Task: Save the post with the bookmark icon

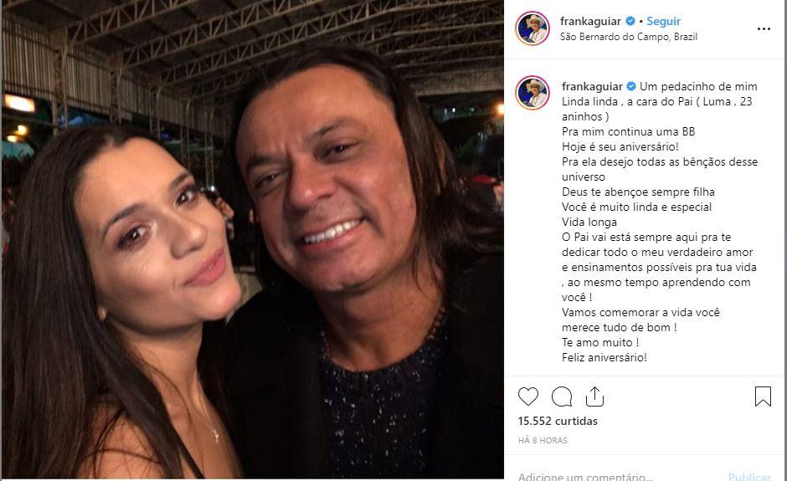Action: tap(763, 396)
